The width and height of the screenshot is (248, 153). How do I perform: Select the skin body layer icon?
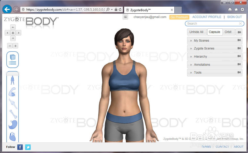point(12,80)
